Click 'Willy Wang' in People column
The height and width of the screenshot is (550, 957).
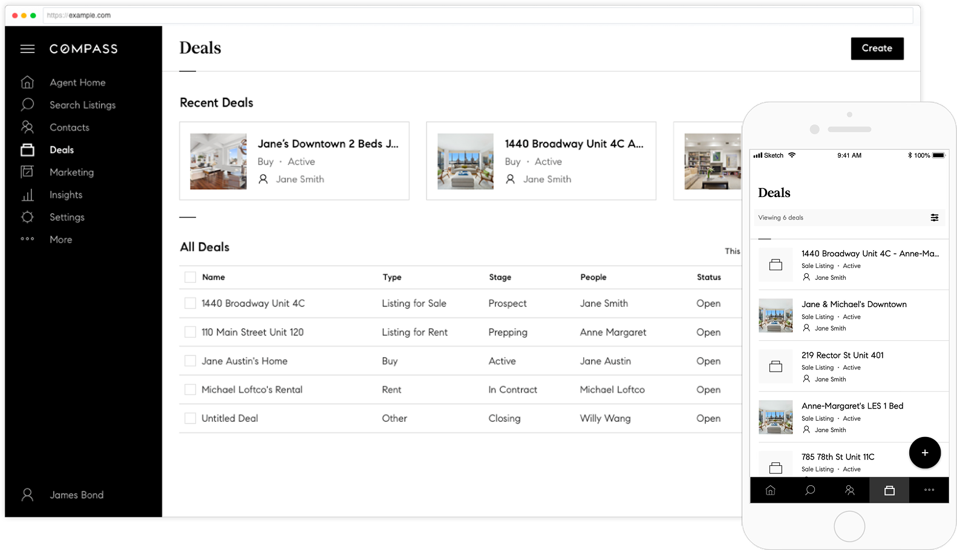[605, 418]
